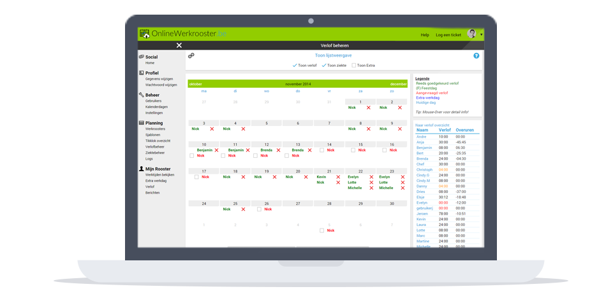The width and height of the screenshot is (606, 289).
Task: Open Log een ticket in header
Action: click(x=448, y=34)
